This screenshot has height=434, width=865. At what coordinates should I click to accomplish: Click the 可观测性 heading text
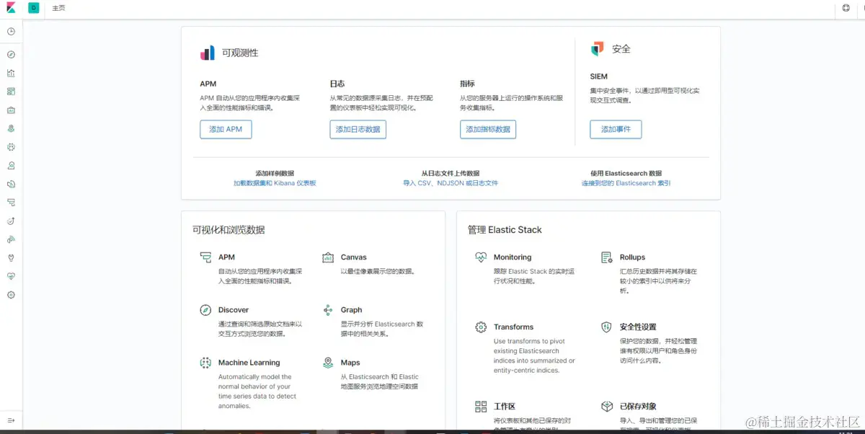pos(240,53)
